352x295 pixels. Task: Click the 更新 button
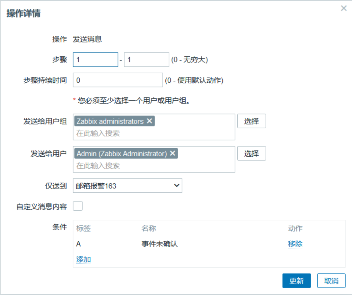tap(296, 281)
